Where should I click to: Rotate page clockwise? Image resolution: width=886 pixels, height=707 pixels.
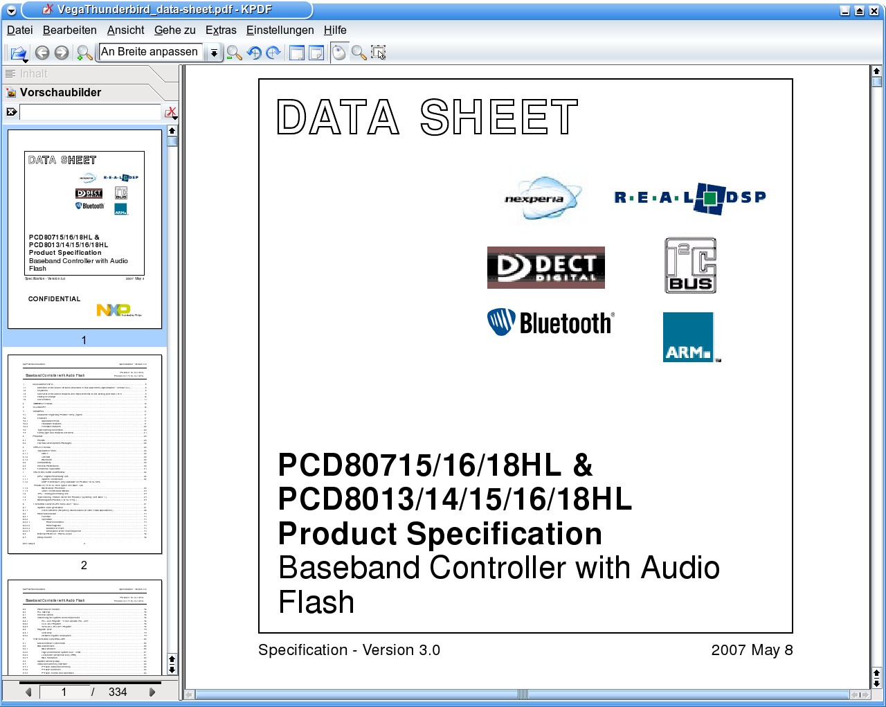point(273,53)
